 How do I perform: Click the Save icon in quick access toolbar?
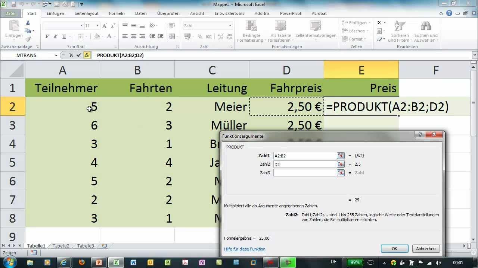point(14,4)
